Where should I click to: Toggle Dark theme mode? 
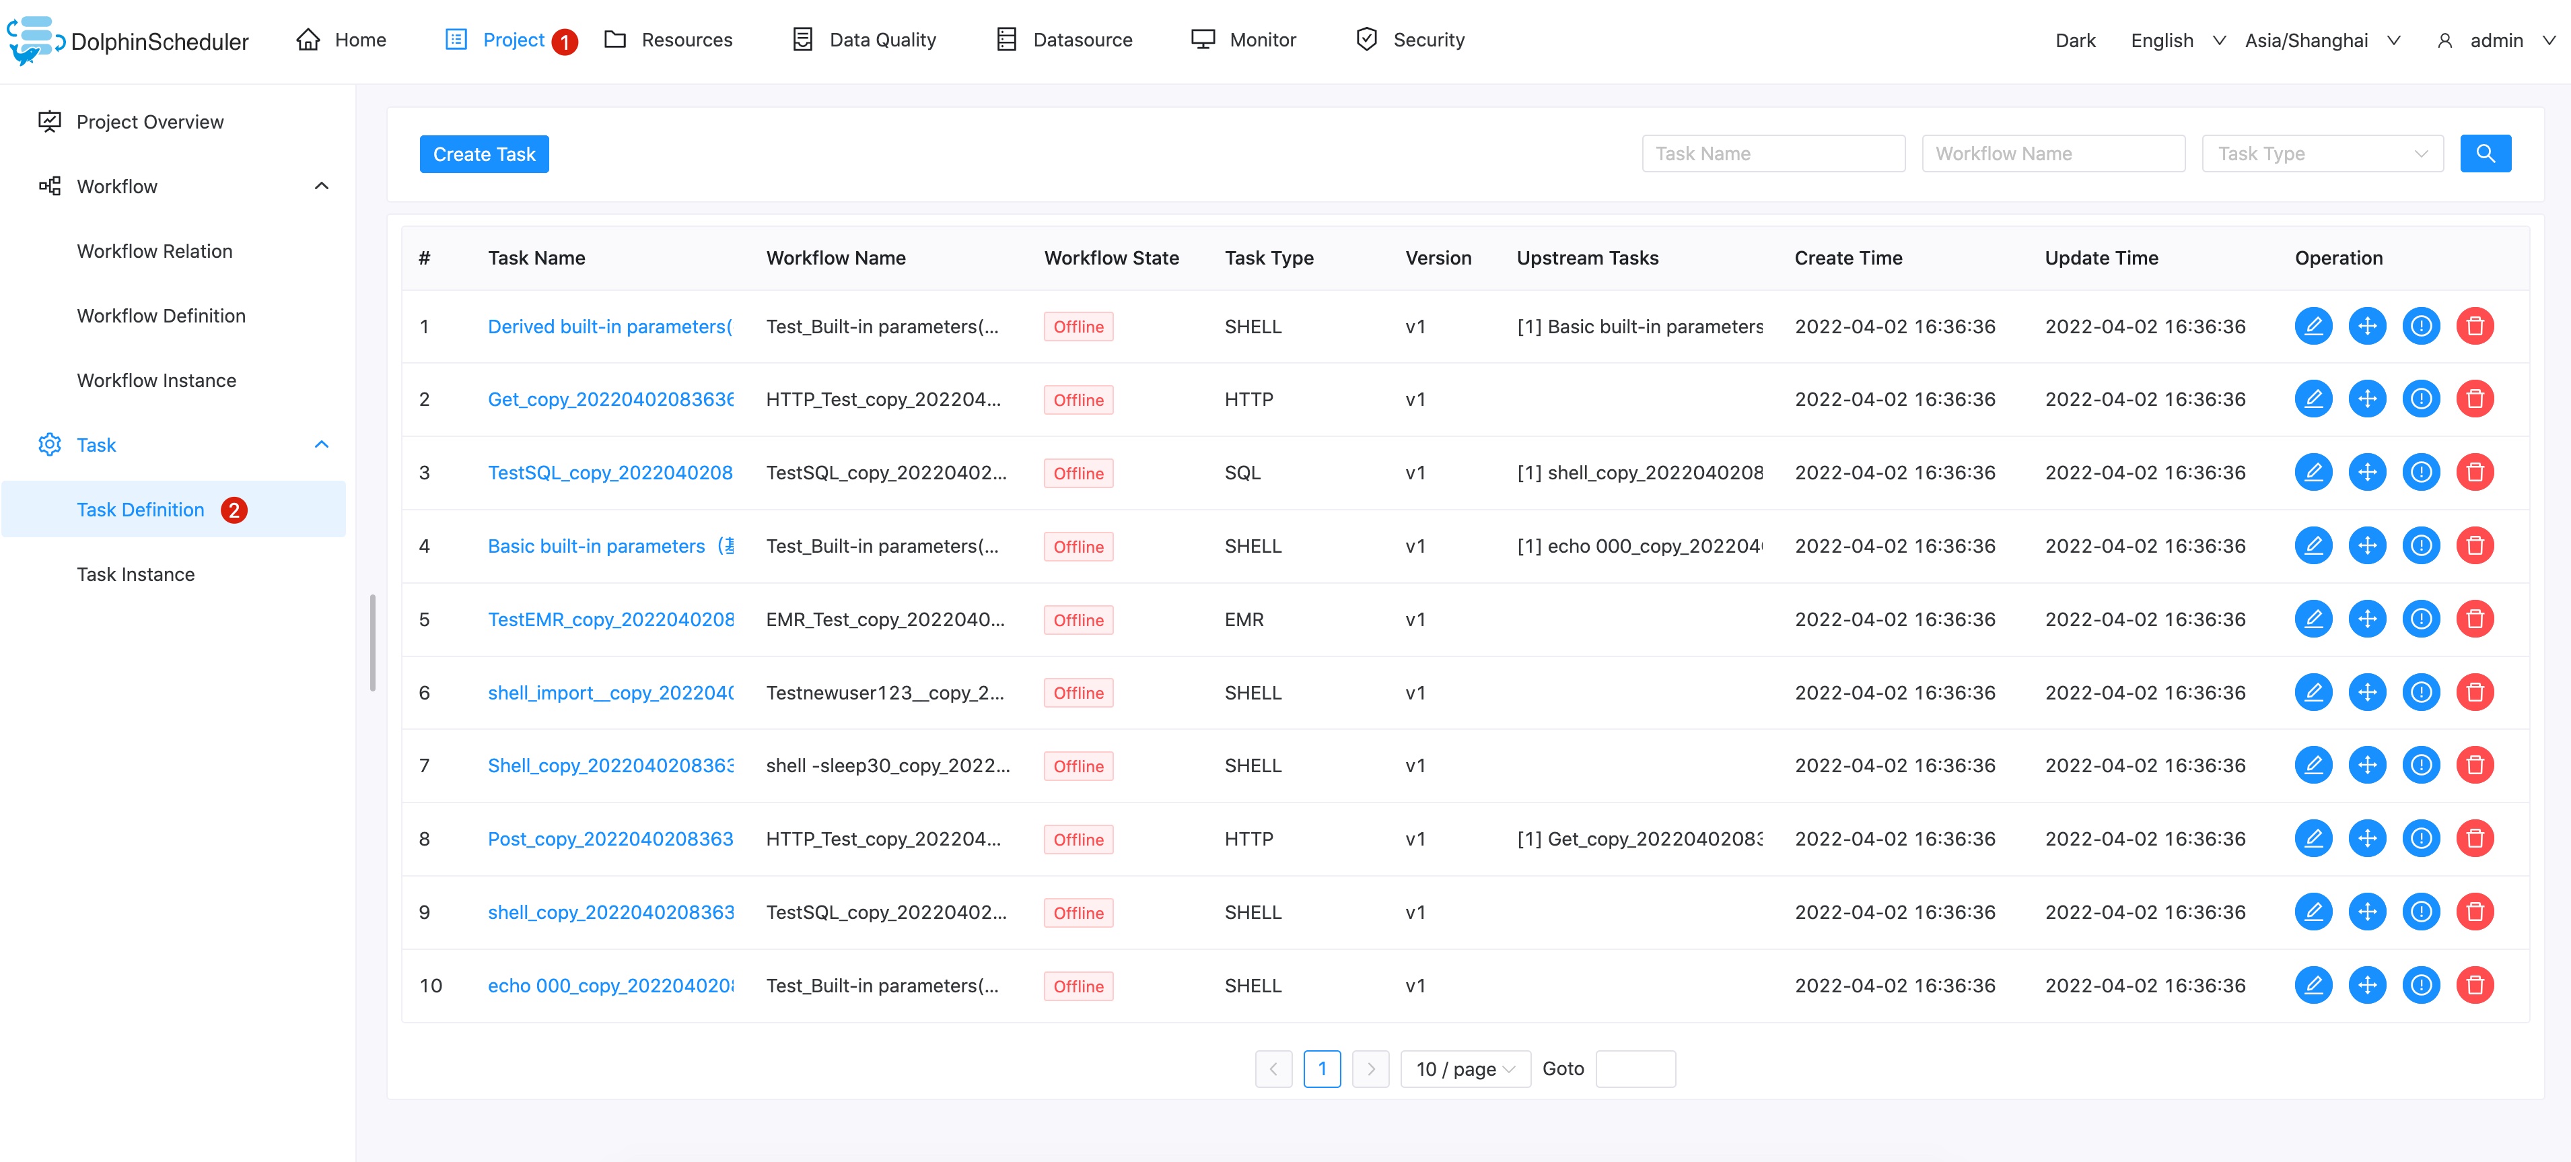[x=2074, y=40]
